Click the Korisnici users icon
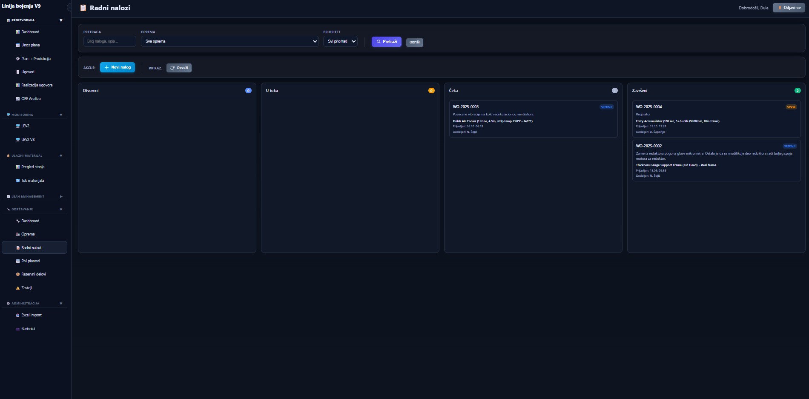809x399 pixels. click(18, 329)
